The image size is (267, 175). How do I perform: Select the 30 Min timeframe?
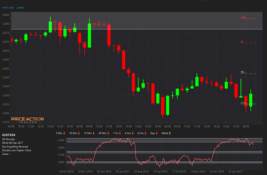click(103, 133)
